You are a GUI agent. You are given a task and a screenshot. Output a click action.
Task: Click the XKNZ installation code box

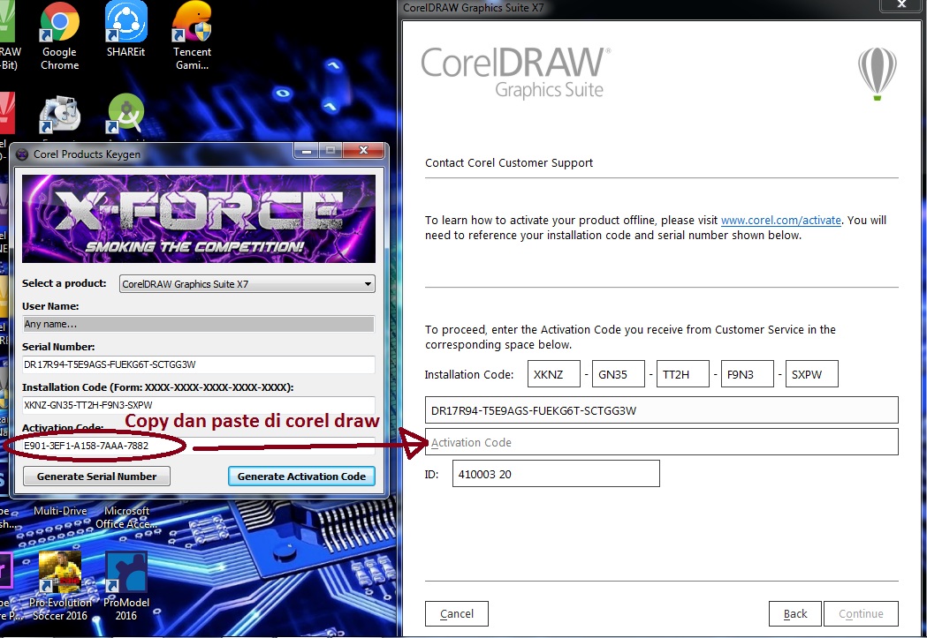(553, 374)
